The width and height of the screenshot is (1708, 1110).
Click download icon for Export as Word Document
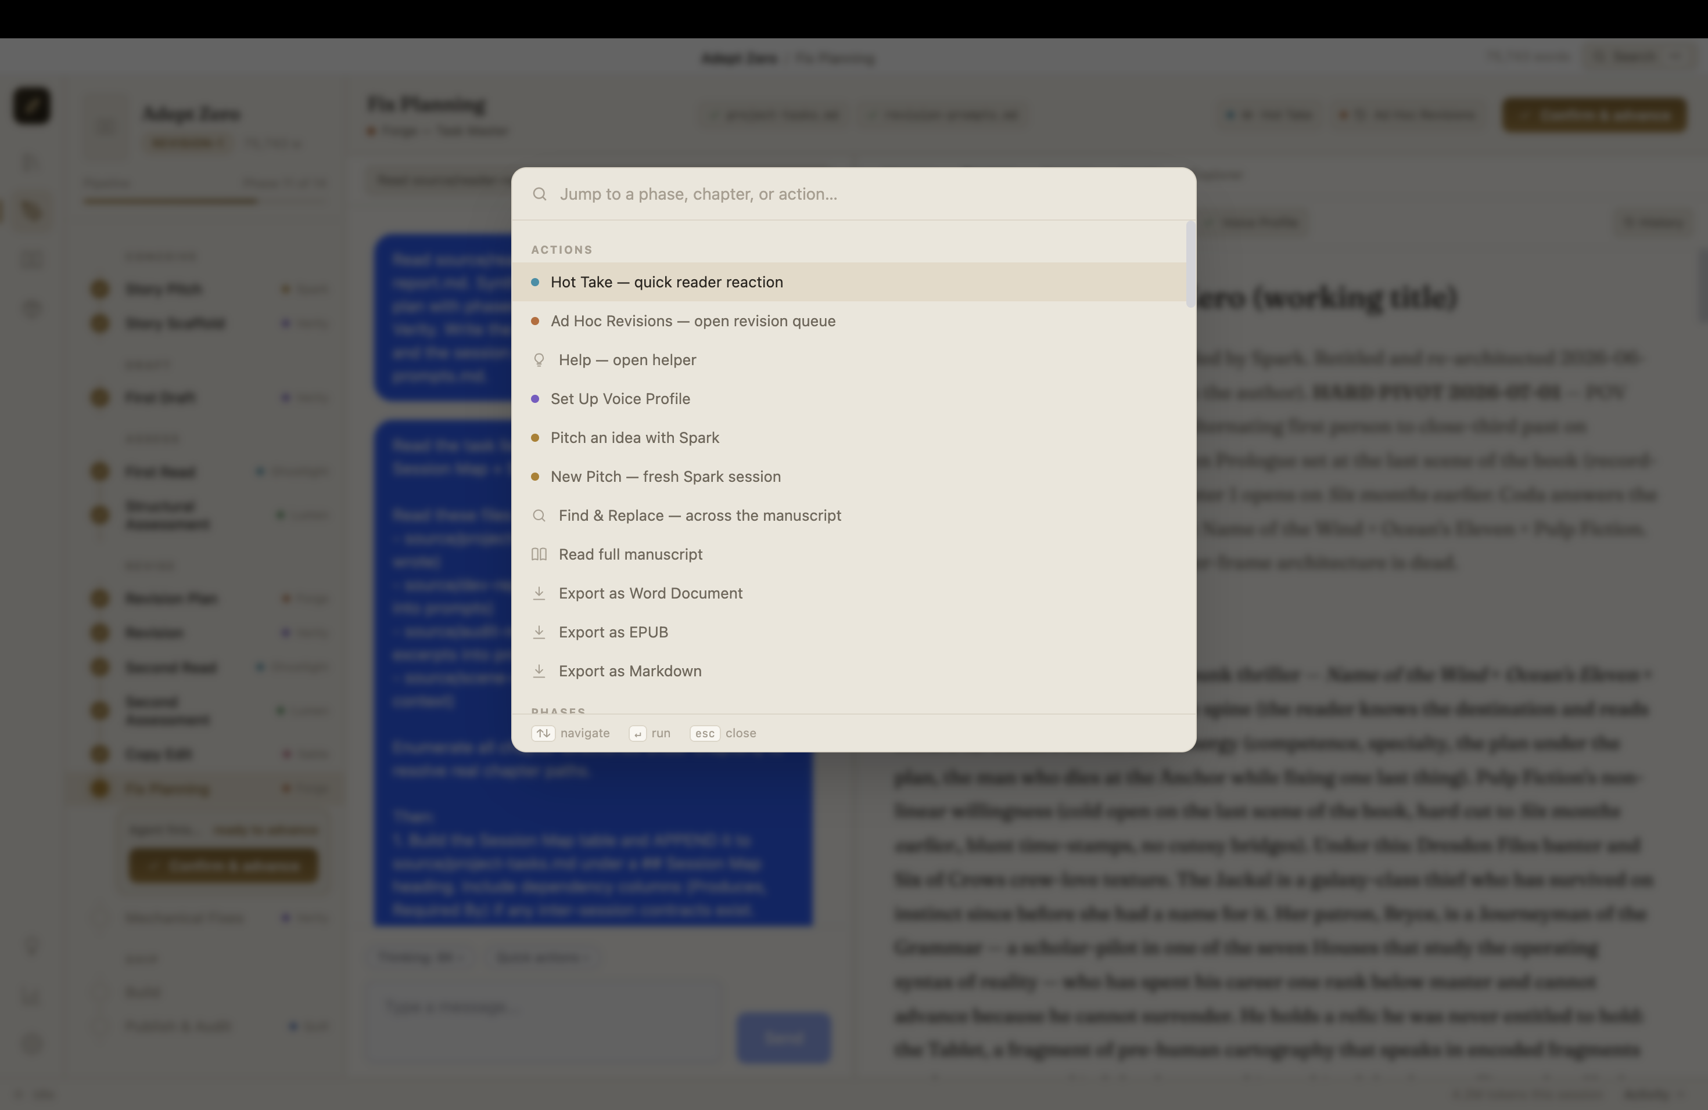tap(539, 593)
